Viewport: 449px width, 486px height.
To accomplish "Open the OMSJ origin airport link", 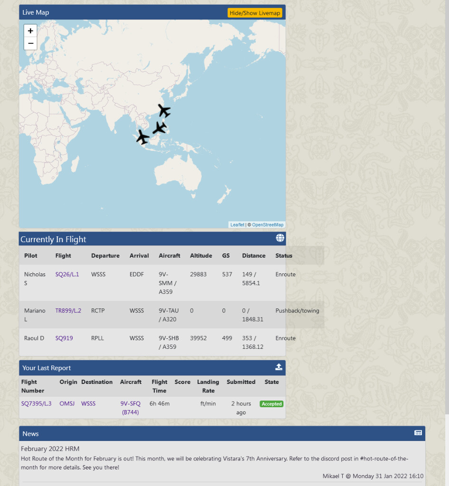I will coord(67,404).
